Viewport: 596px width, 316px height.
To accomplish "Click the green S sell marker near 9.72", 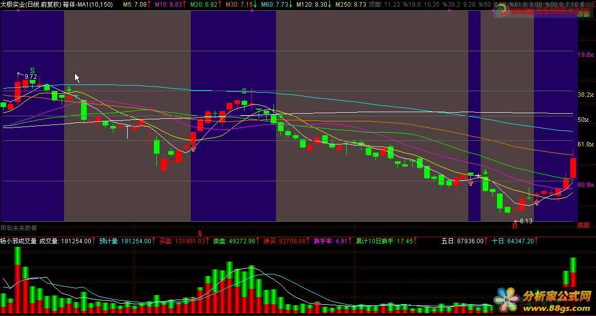I will pyautogui.click(x=32, y=71).
